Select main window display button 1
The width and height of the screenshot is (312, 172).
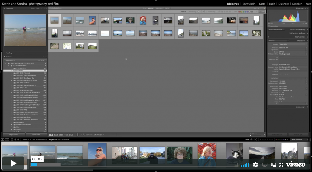2,140
